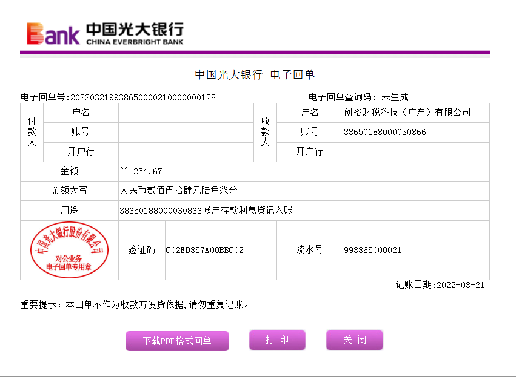Click the payee 账号 label
Viewport: 516px width, 377px height.
point(309,132)
